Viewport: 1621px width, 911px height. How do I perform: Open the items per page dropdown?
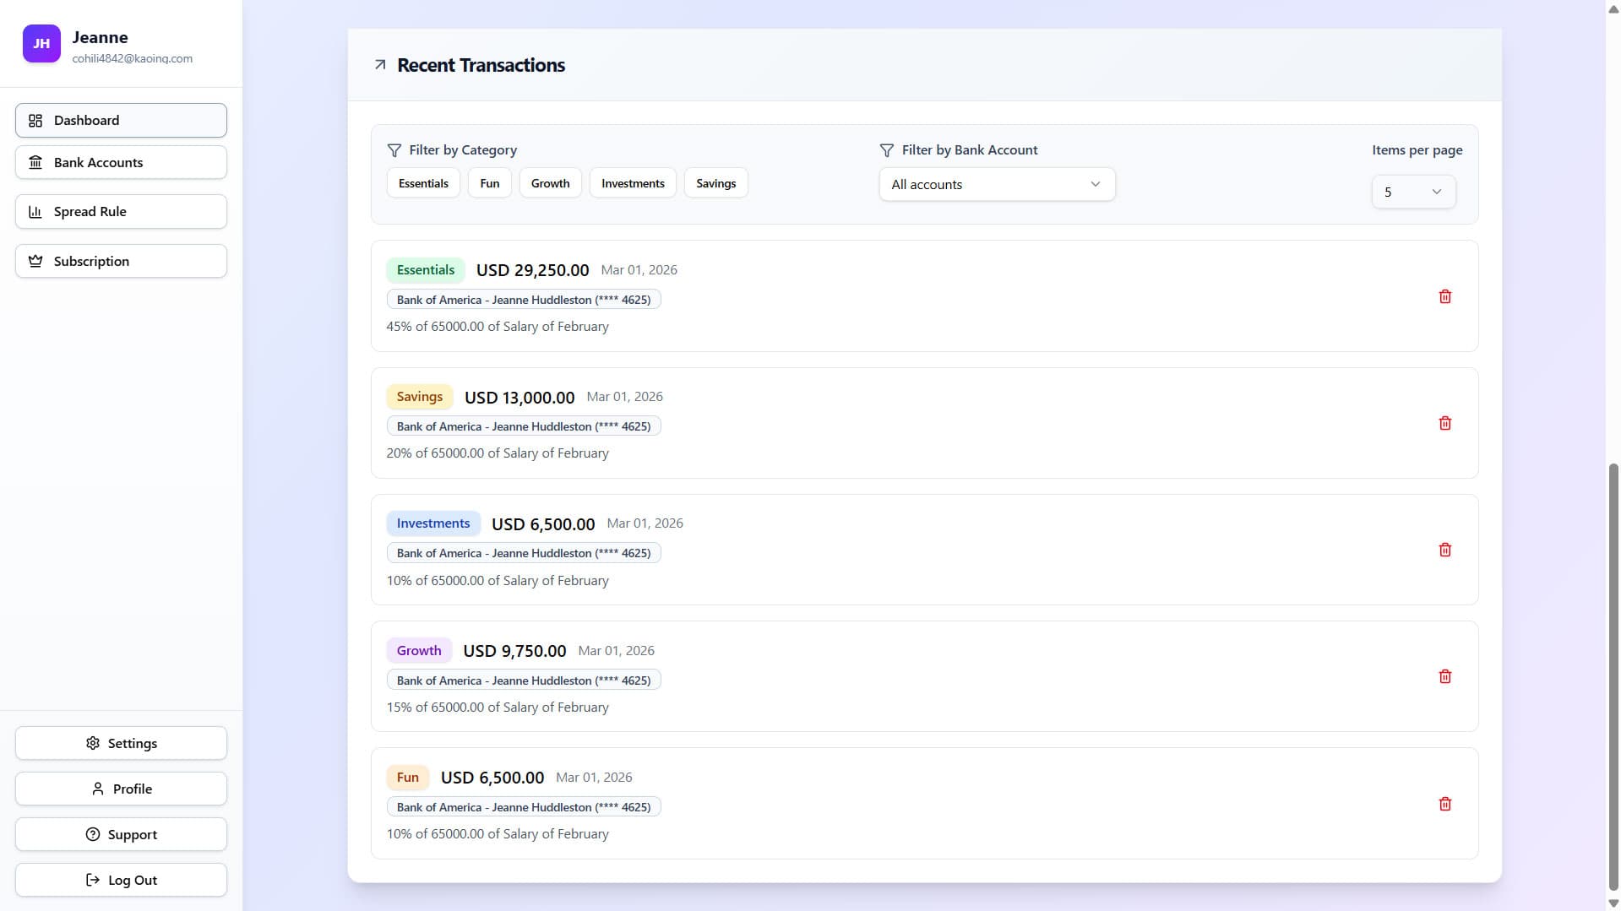[1412, 192]
